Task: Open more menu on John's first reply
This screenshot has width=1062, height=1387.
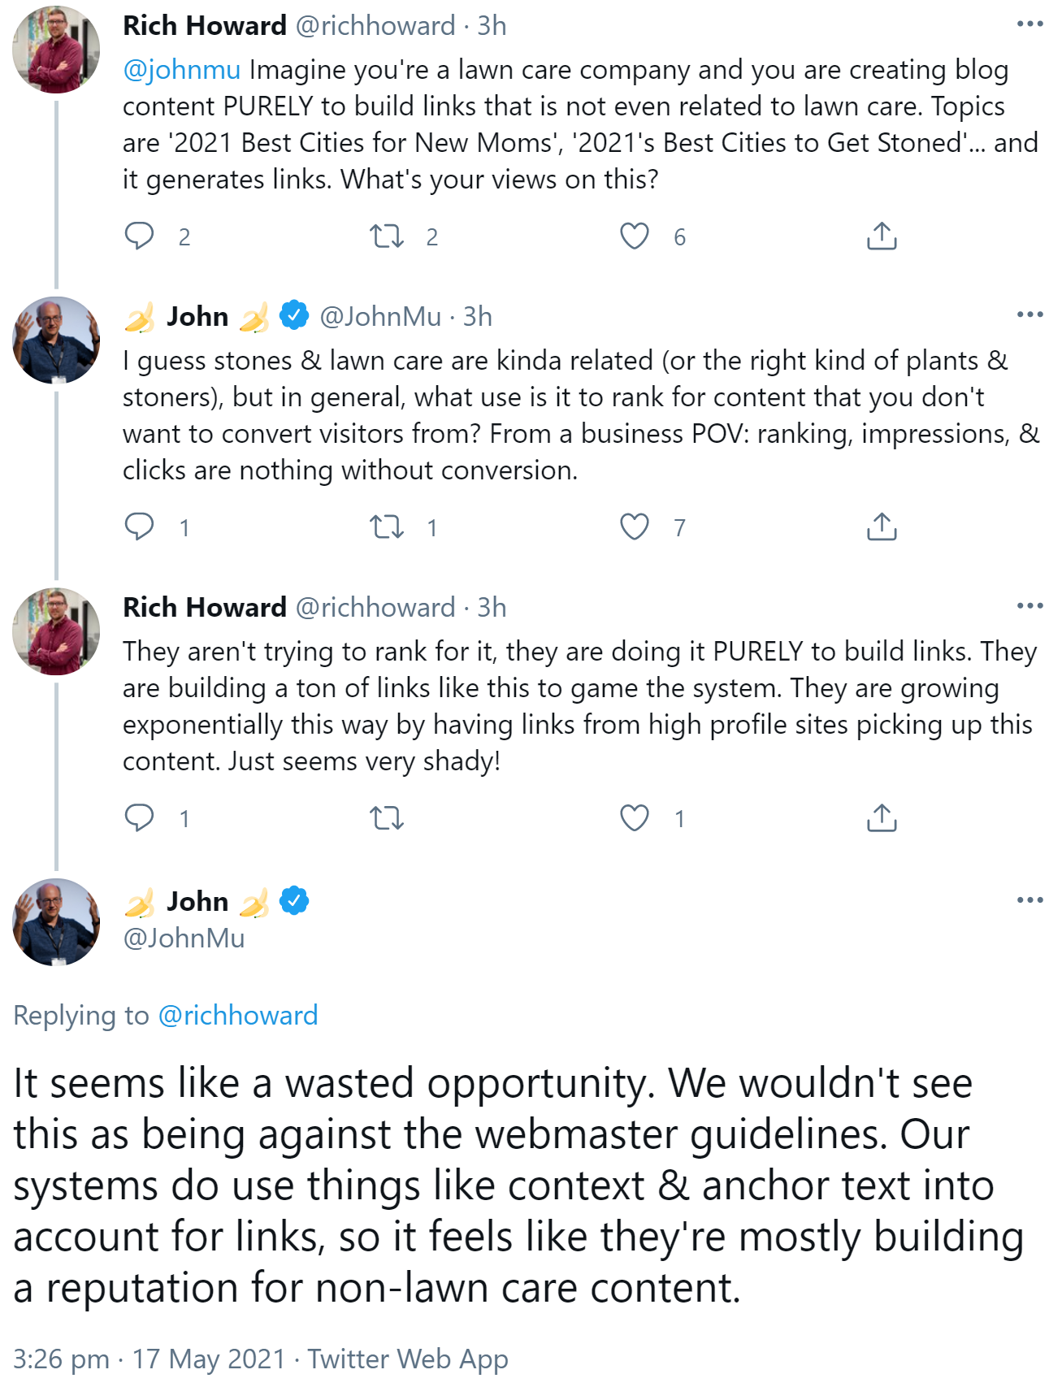Action: click(1029, 314)
